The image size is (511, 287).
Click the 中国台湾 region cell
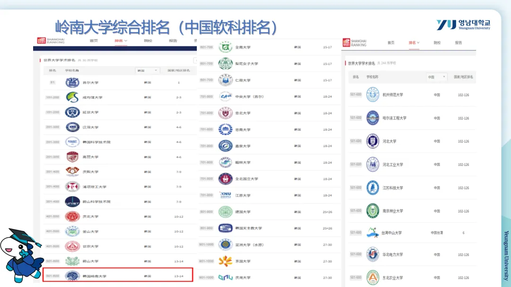tap(437, 233)
